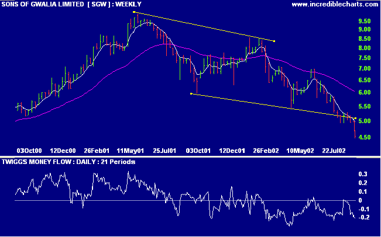Select the upper trendline's left yellow endpoint handle
381x237 pixels.
click(x=134, y=12)
